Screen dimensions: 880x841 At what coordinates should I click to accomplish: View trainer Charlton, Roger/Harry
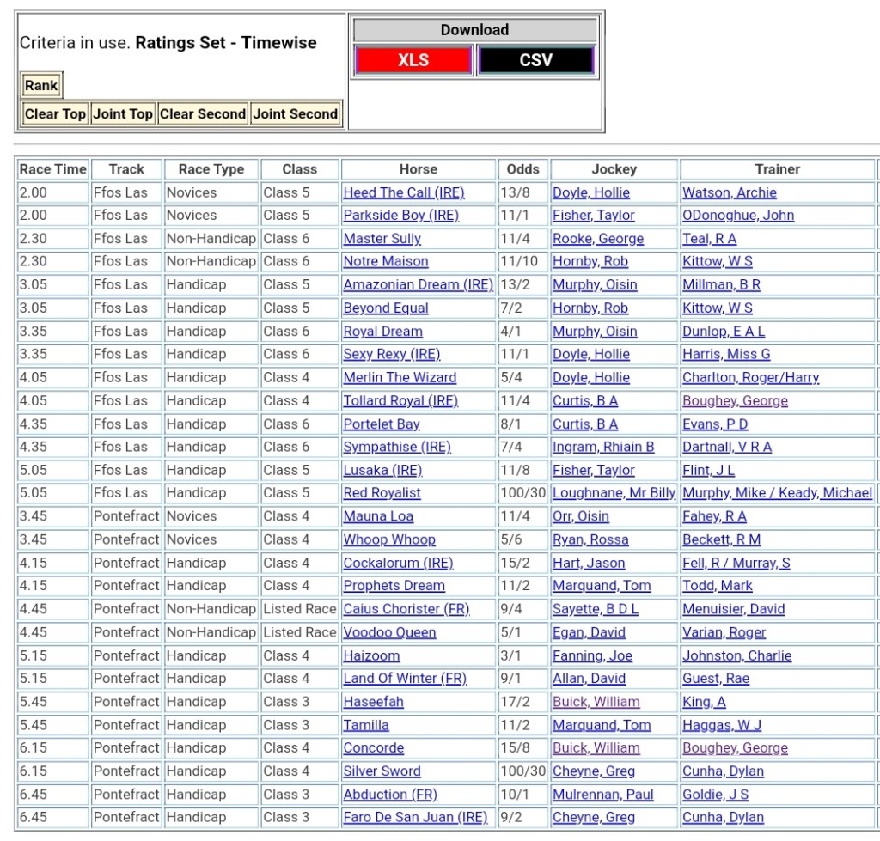tap(750, 377)
